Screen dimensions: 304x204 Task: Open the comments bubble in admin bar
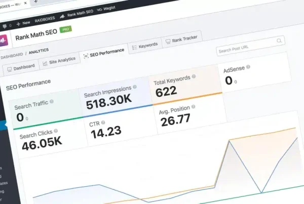click(x=5, y=26)
